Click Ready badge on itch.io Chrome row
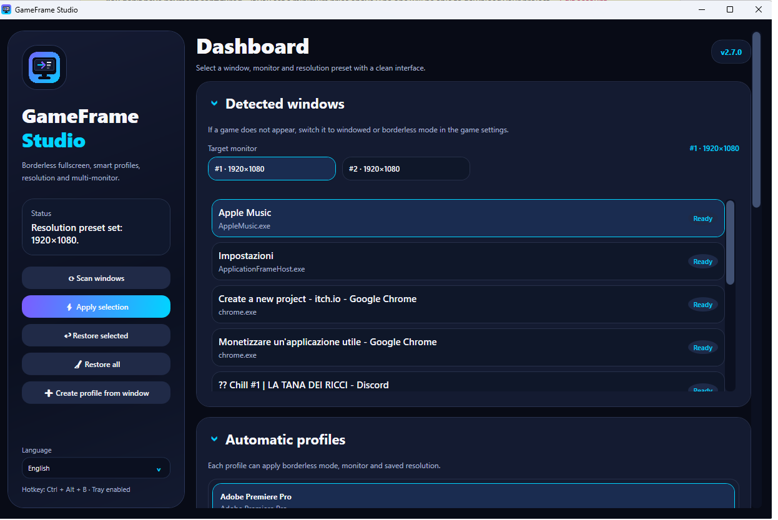Image resolution: width=778 pixels, height=520 pixels. pos(702,305)
